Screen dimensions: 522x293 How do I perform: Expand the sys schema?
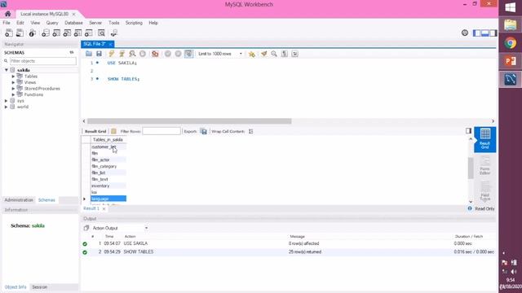[x=7, y=101]
